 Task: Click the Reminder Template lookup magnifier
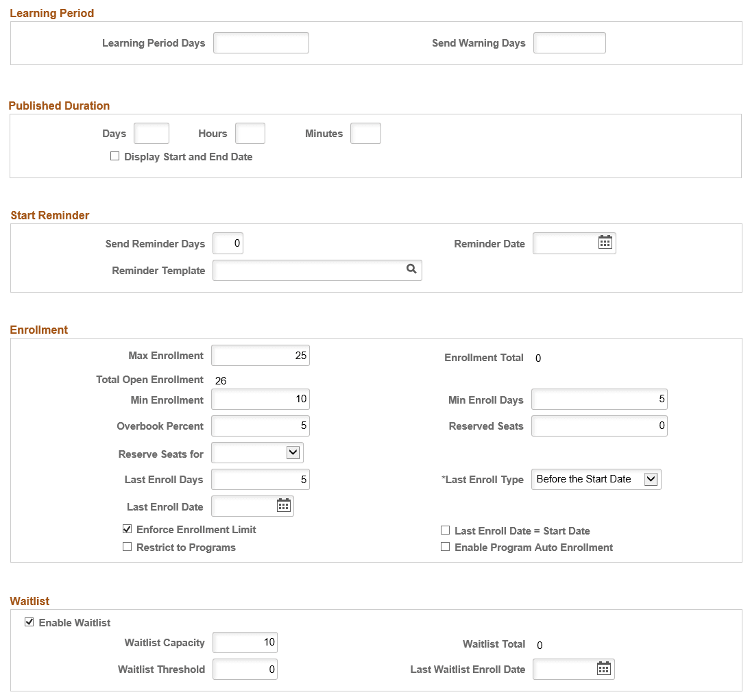pyautogui.click(x=411, y=270)
